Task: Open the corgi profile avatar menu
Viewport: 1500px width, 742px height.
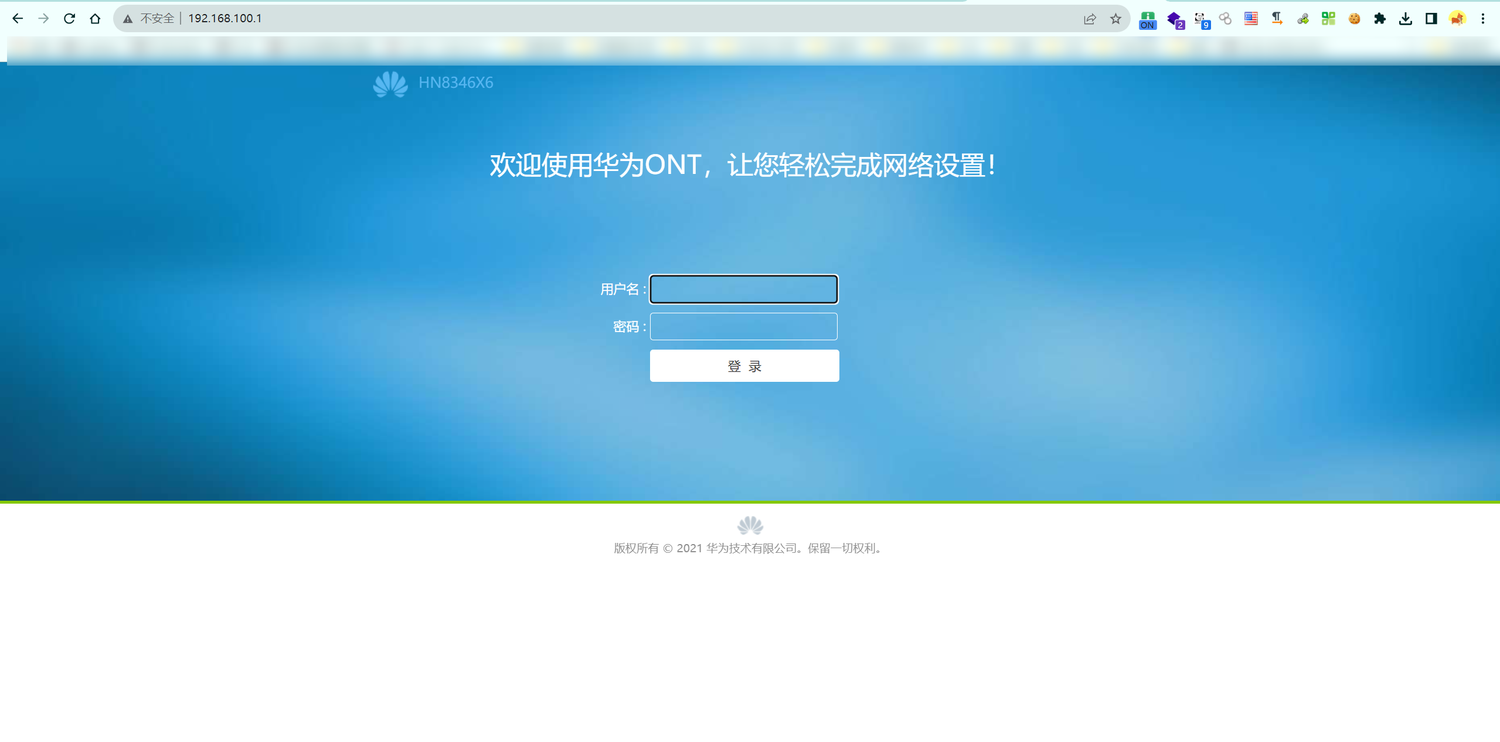Action: click(1457, 19)
